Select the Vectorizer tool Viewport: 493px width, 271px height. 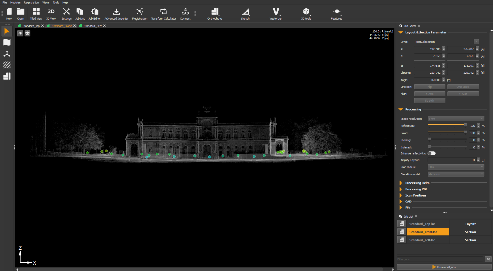pos(276,14)
